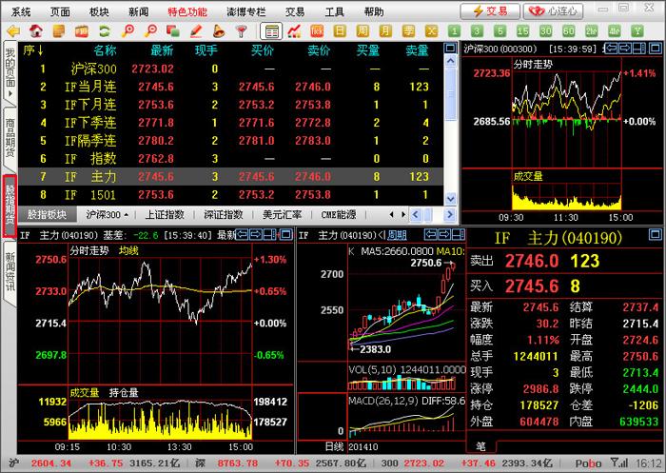Select the 上证指数 bottom tab
Screen dimensions: 666x473
pos(165,215)
